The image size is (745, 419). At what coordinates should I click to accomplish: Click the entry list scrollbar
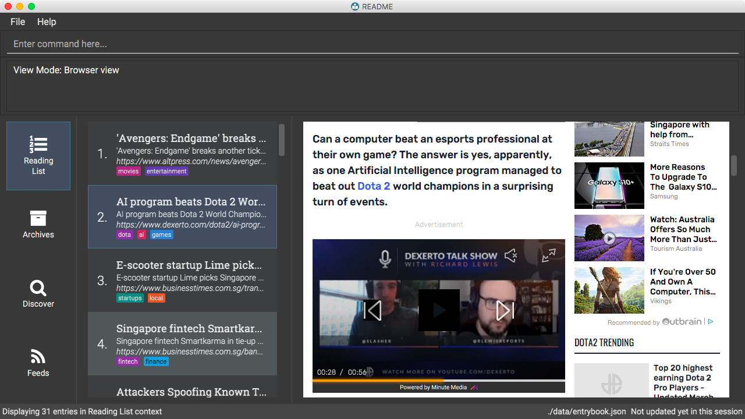pyautogui.click(x=282, y=140)
